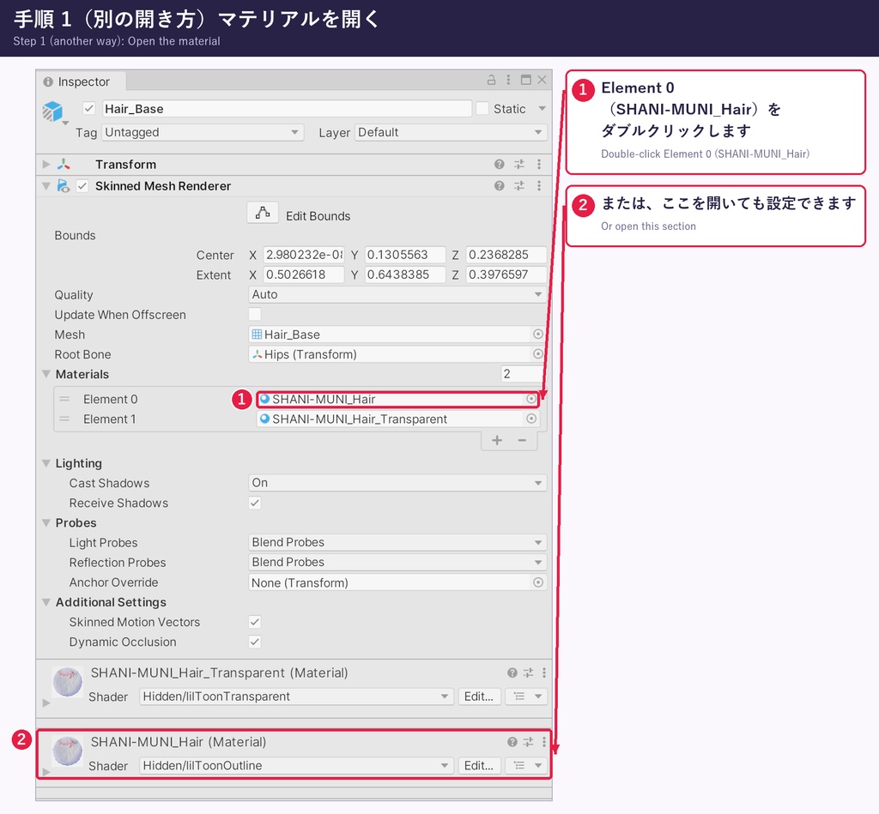Open object picker for Element 1 material
Image resolution: width=879 pixels, height=814 pixels.
pos(530,419)
